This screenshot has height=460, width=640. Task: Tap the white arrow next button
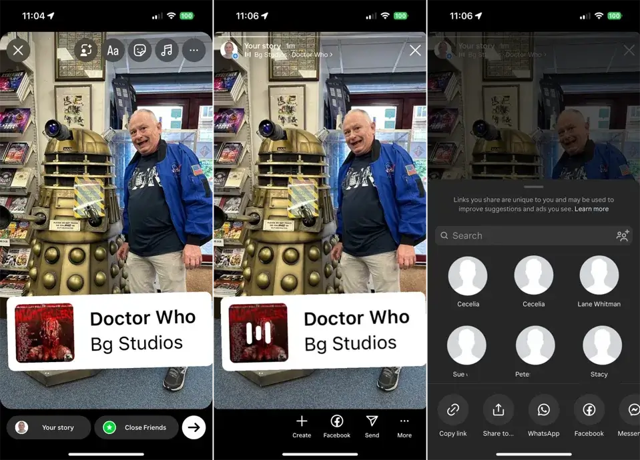coord(194,427)
